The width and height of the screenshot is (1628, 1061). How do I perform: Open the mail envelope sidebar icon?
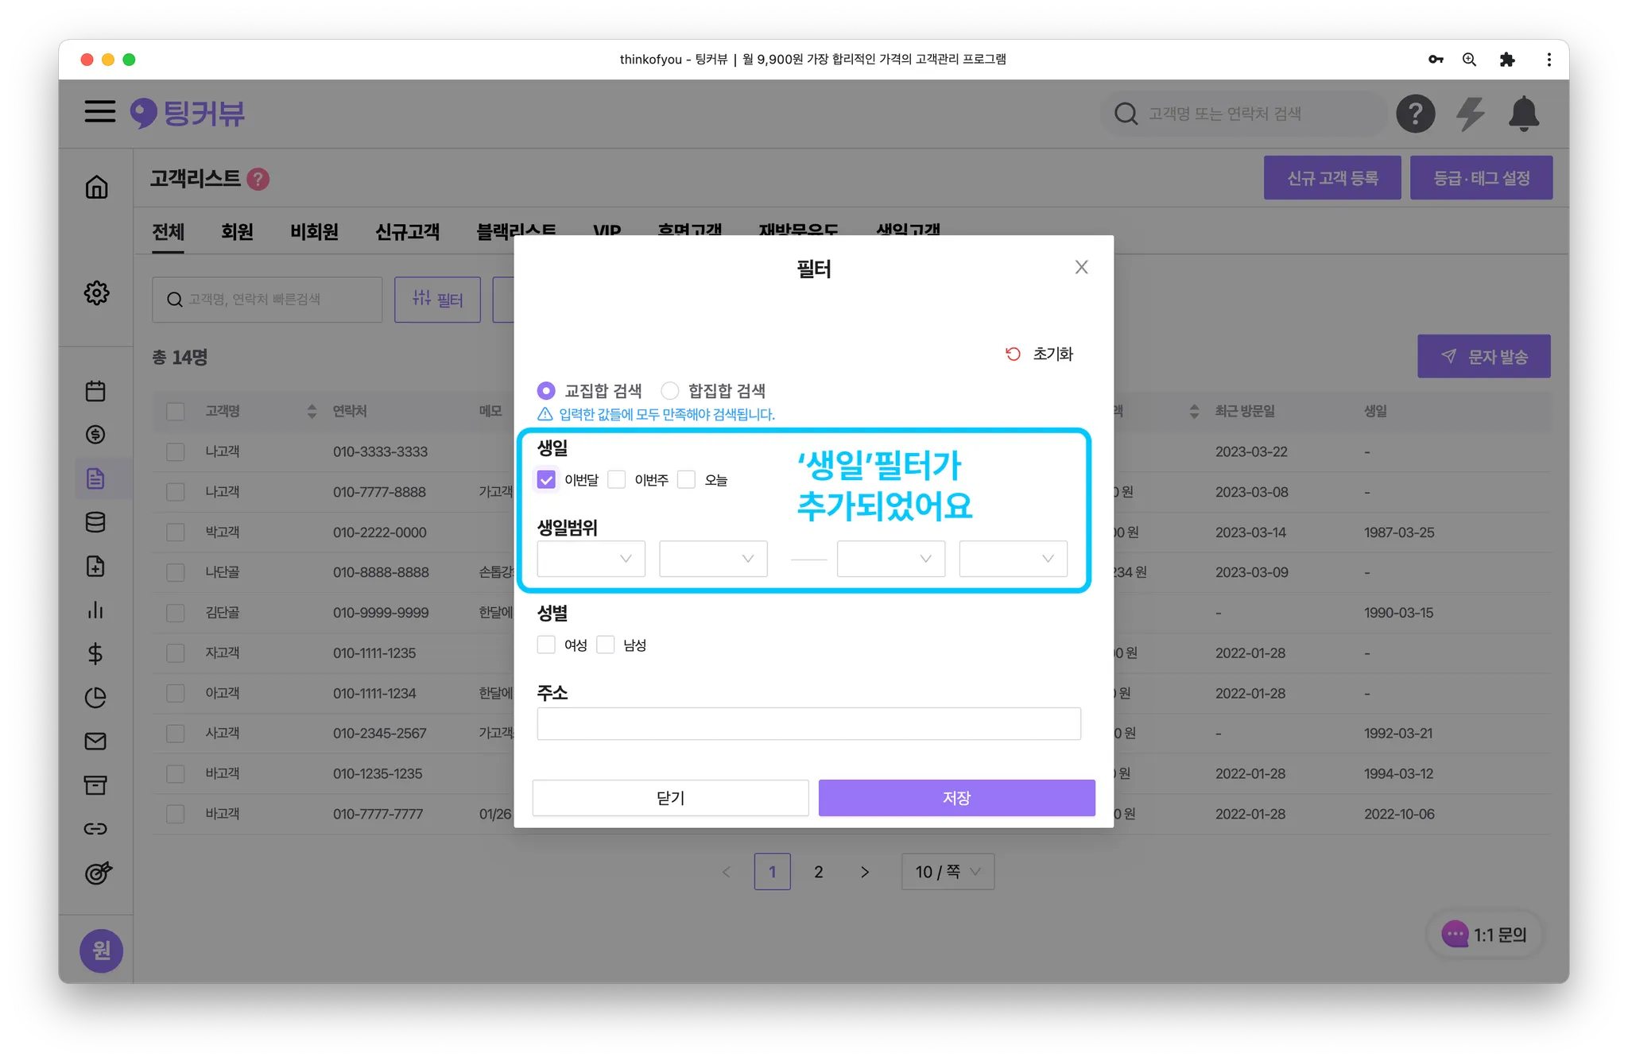coord(95,742)
